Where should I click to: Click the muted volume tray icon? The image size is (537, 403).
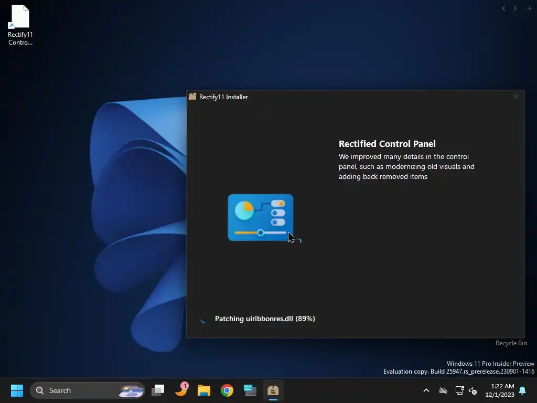click(x=474, y=390)
